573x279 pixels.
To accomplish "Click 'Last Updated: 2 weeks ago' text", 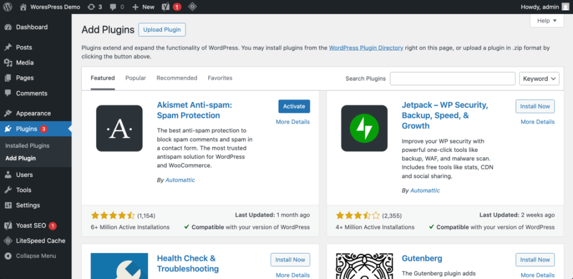I will (x=517, y=215).
